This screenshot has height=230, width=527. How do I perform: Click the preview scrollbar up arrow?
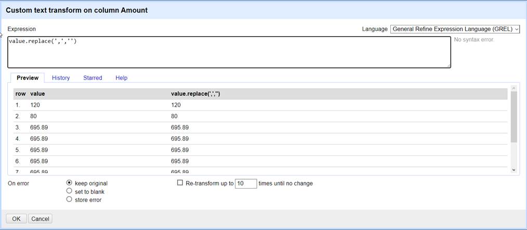pyautogui.click(x=514, y=89)
